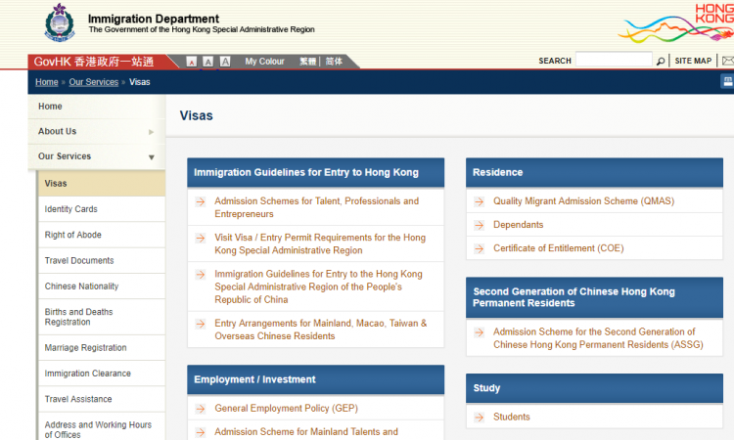This screenshot has width=734, height=440.
Task: Switch to Traditional Chinese version
Action: (x=308, y=62)
